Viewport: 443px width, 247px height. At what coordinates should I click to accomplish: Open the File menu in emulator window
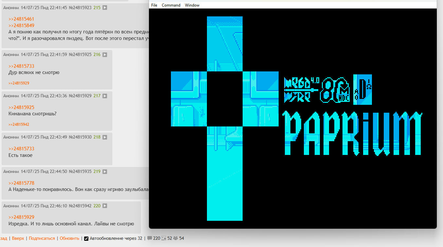pyautogui.click(x=154, y=5)
